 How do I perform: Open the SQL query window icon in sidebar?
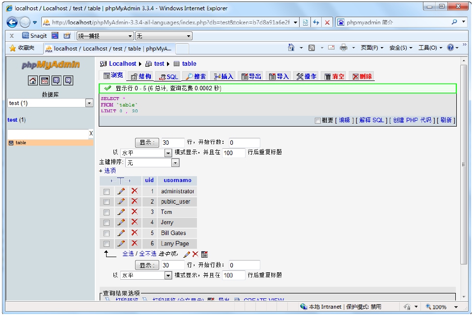pyautogui.click(x=45, y=80)
